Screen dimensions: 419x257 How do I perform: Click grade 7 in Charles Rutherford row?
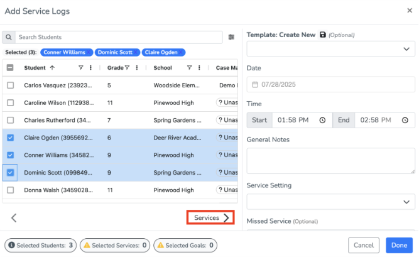point(109,121)
